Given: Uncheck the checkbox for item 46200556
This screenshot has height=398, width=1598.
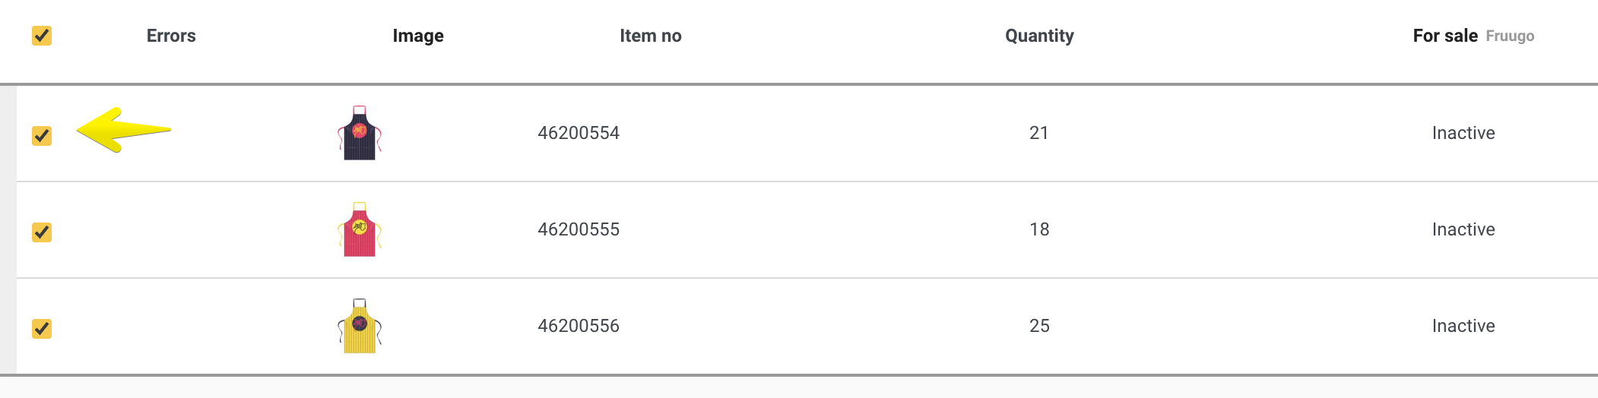Looking at the screenshot, I should pyautogui.click(x=42, y=329).
